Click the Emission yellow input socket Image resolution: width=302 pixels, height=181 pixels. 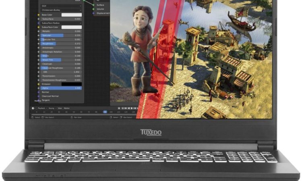tap(39, 84)
